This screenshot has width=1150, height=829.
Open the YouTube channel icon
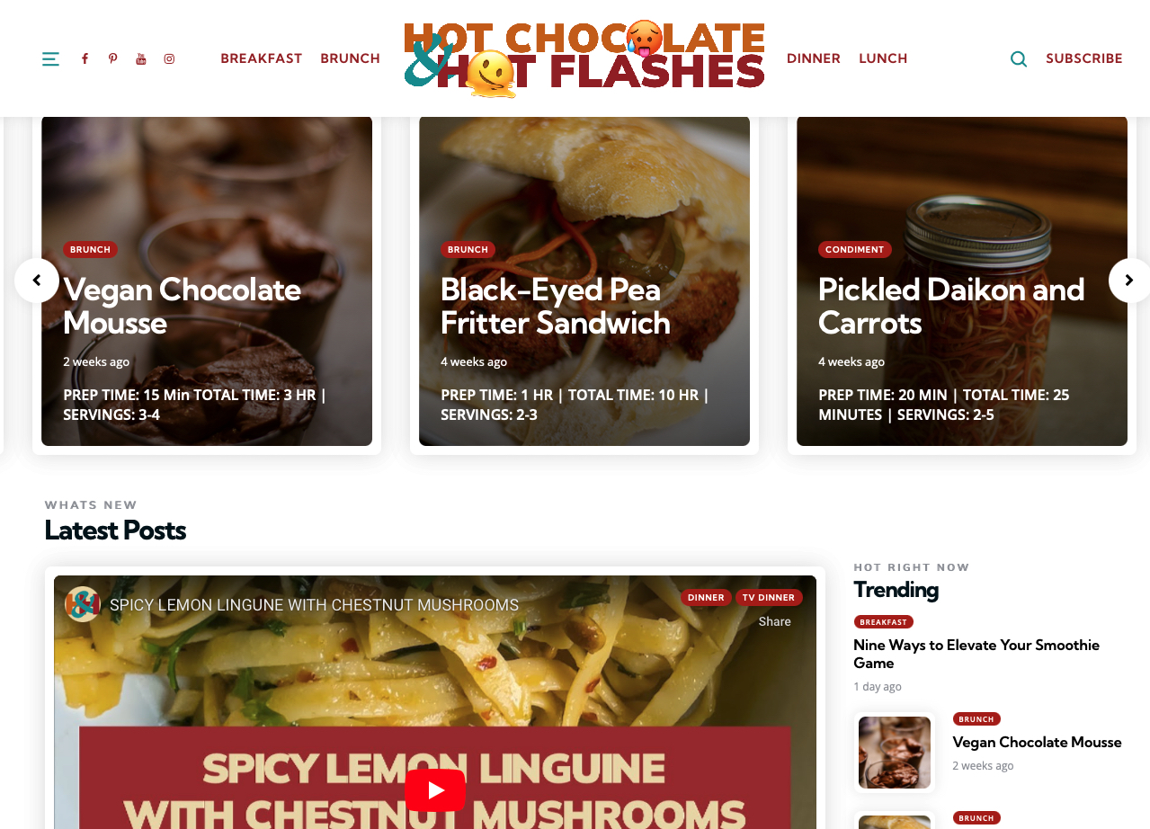coord(141,59)
